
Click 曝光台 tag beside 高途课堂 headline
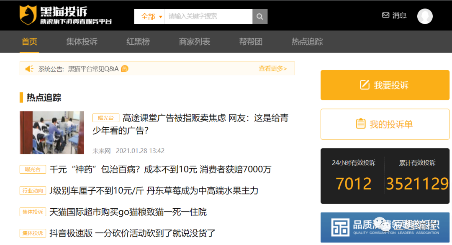click(x=106, y=118)
